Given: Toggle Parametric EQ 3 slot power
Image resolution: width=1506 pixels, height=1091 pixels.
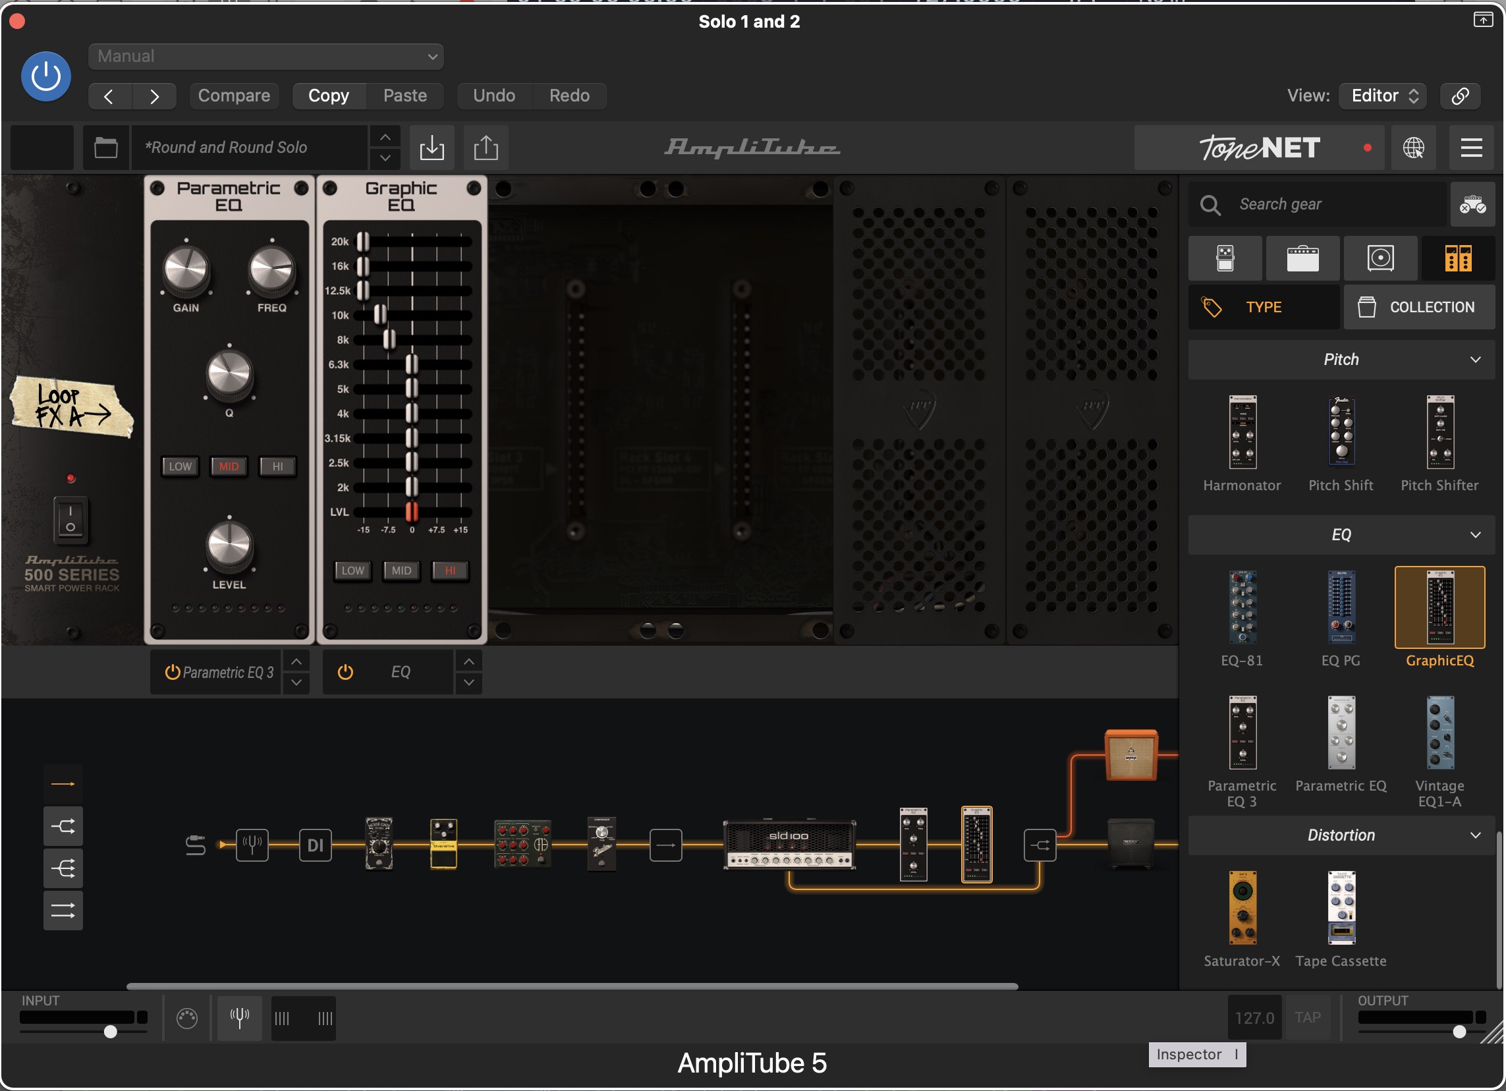Looking at the screenshot, I should point(173,673).
